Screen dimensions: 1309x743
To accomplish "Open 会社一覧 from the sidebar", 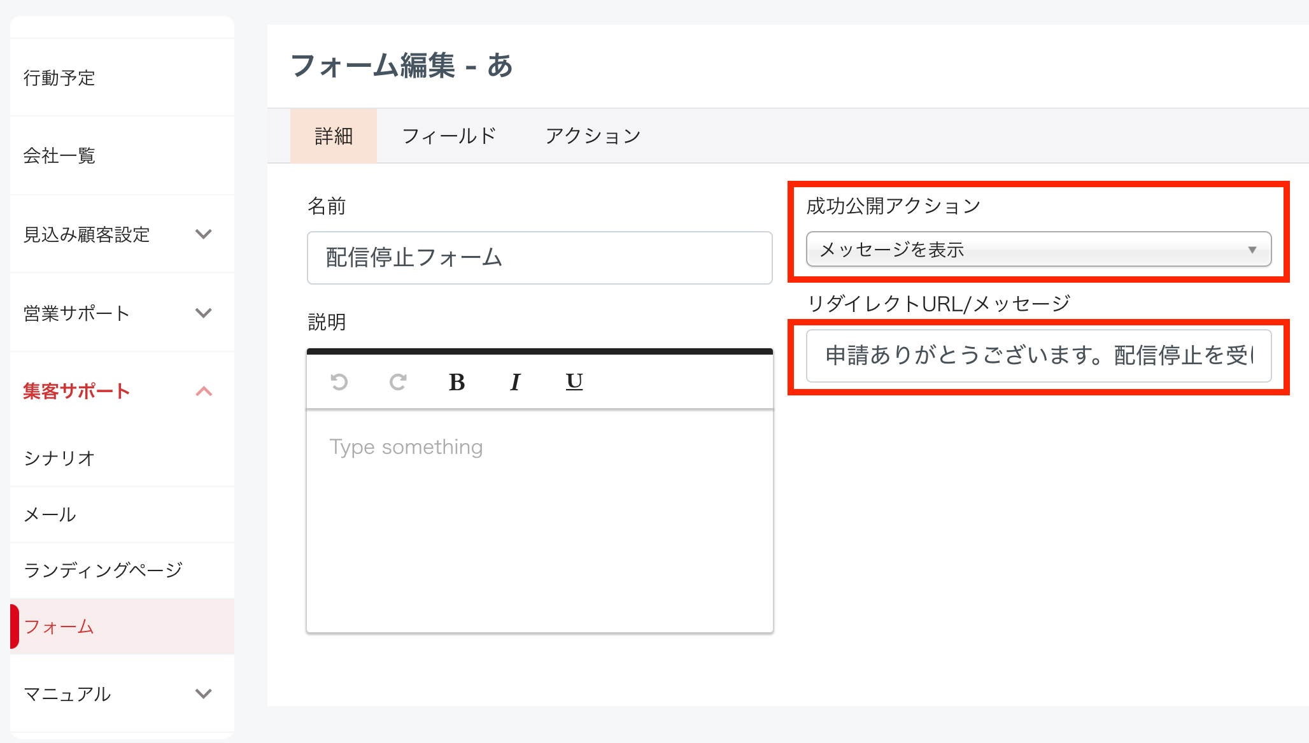I will pos(59,156).
